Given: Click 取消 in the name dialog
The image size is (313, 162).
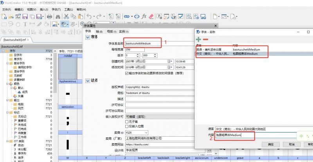Looking at the screenshot, I should pyautogui.click(x=291, y=144).
